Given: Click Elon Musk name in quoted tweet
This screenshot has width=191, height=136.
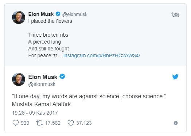Looking at the screenshot, I should (x=41, y=14).
